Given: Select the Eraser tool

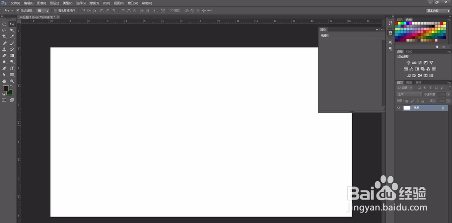Looking at the screenshot, I should pyautogui.click(x=5, y=56).
